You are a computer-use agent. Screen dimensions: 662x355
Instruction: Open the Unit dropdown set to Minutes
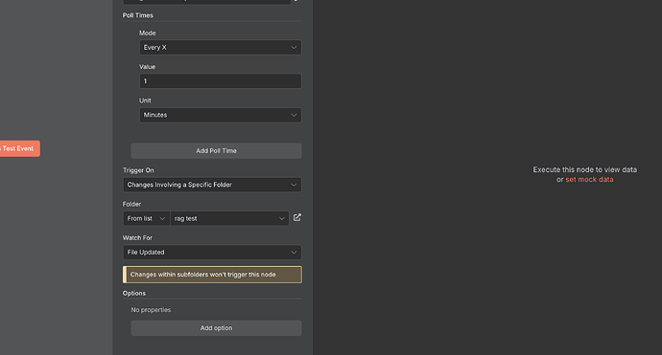221,115
